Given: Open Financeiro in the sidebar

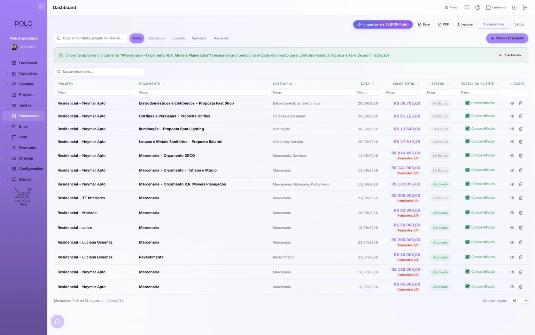Looking at the screenshot, I should (x=24, y=148).
